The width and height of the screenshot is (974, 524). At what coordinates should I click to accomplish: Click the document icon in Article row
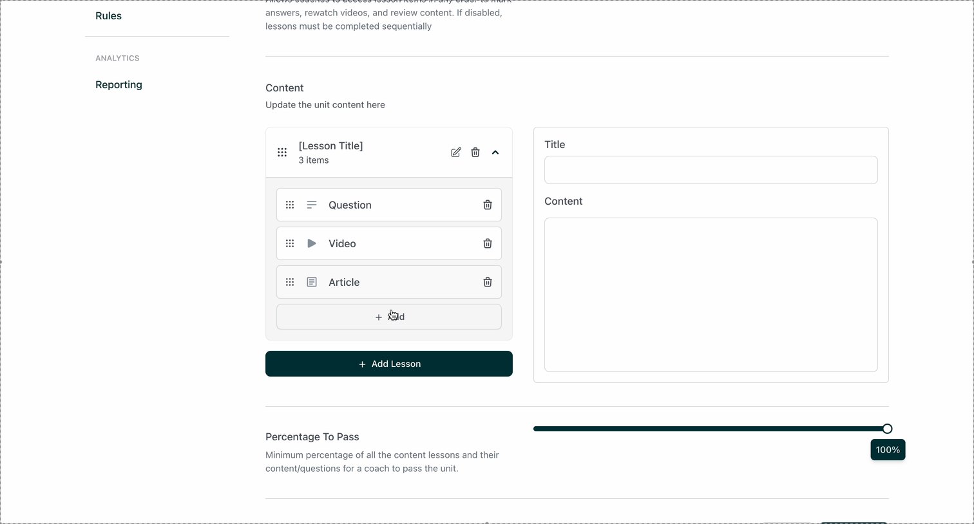[312, 282]
